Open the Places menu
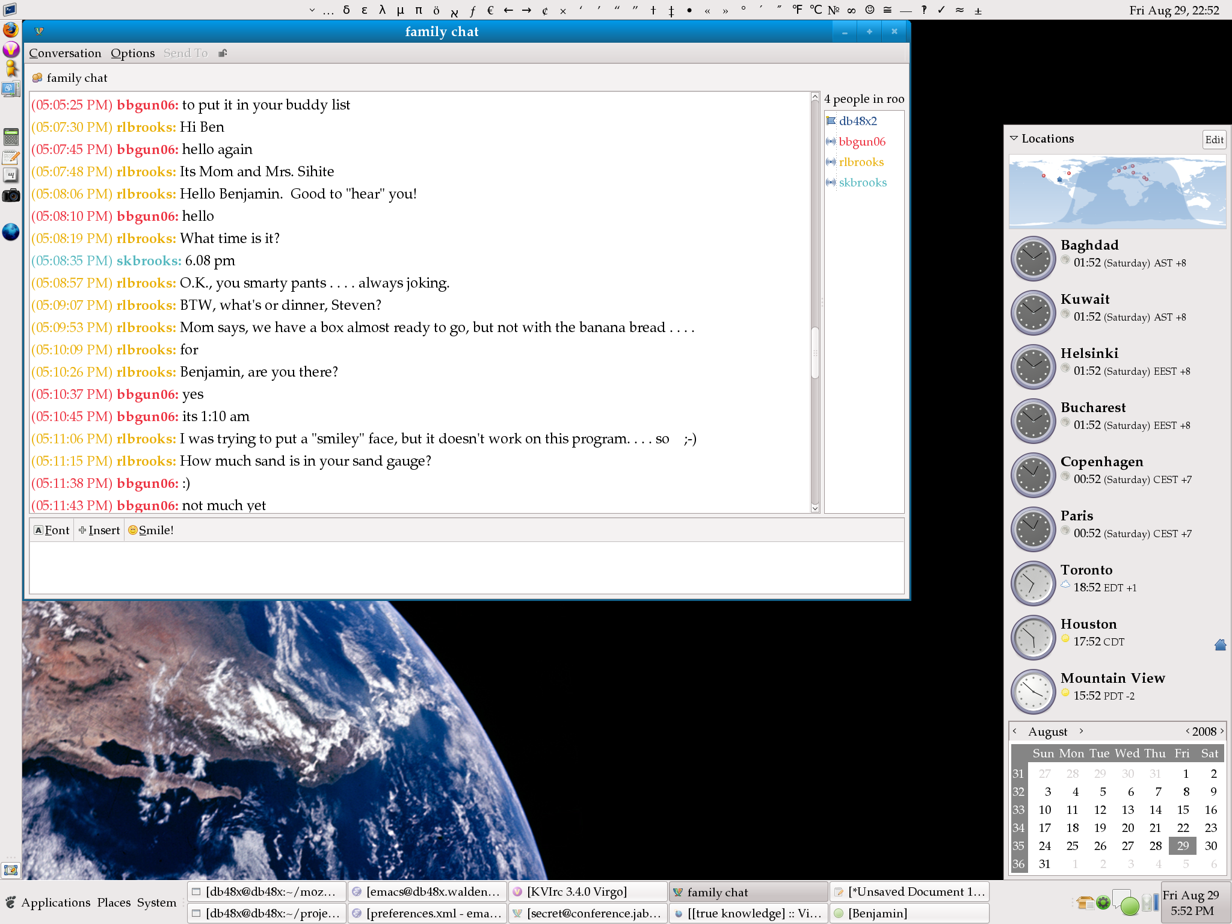 click(114, 902)
